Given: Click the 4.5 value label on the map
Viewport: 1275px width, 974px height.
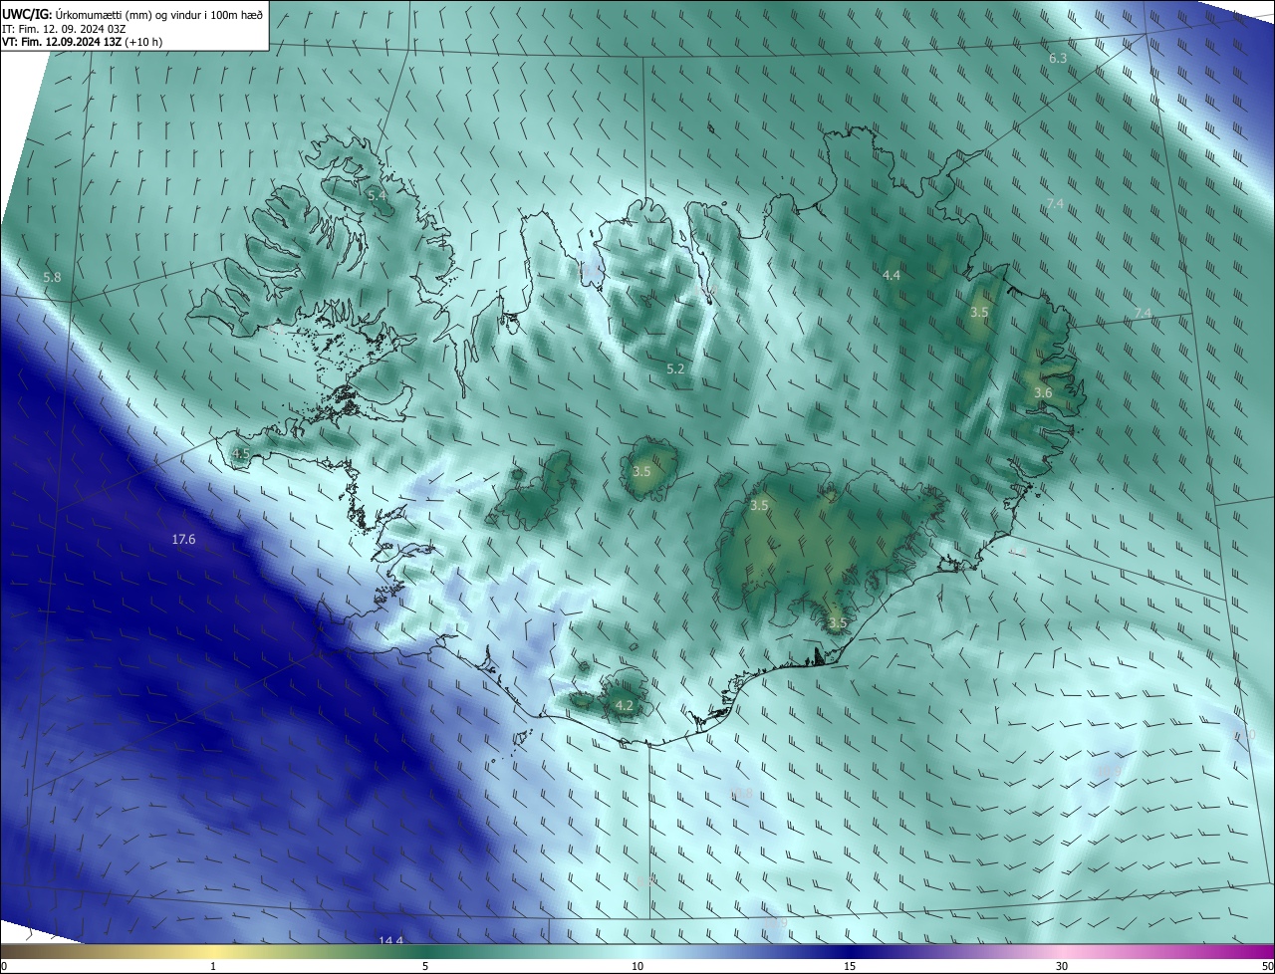Looking at the screenshot, I should coord(241,453).
